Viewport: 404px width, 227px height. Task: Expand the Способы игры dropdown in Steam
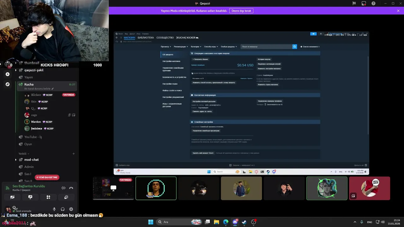pyautogui.click(x=211, y=47)
